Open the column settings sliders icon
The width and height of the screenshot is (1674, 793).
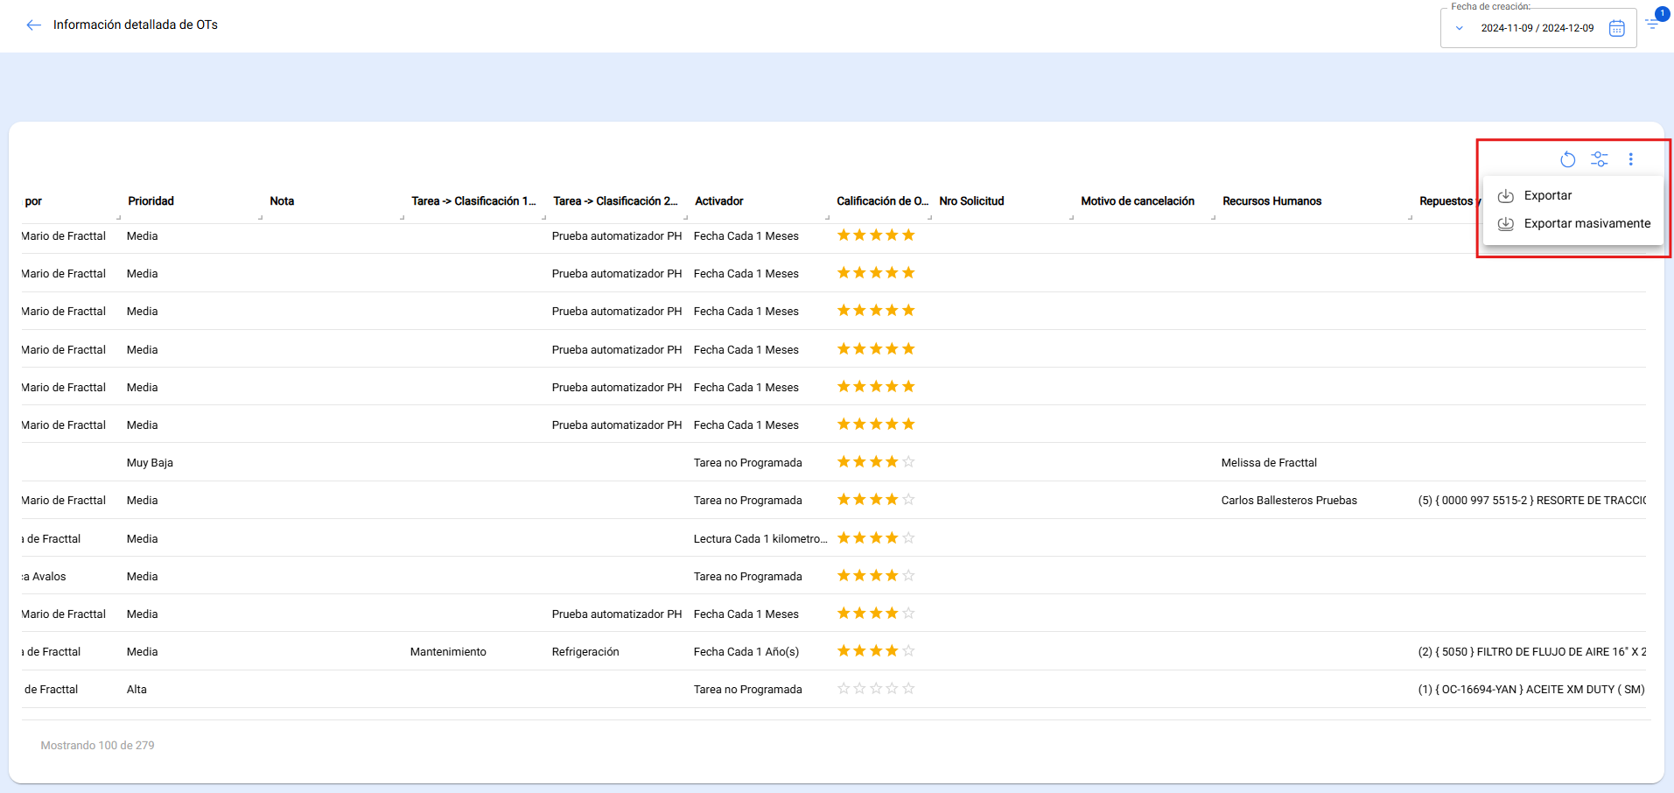tap(1599, 159)
